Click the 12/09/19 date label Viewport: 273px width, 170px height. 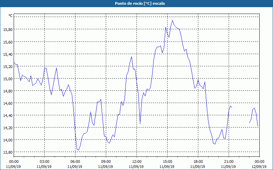coord(259,167)
